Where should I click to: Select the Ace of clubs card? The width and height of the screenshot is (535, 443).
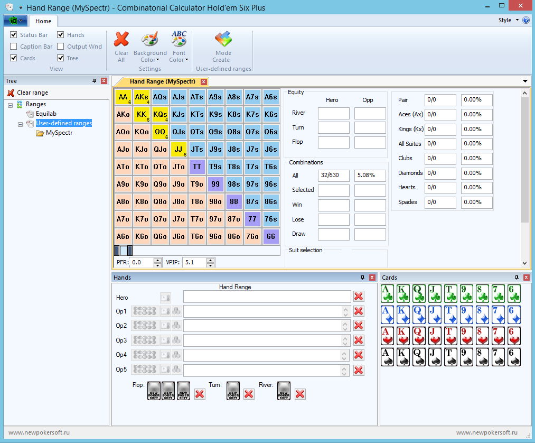coord(388,294)
